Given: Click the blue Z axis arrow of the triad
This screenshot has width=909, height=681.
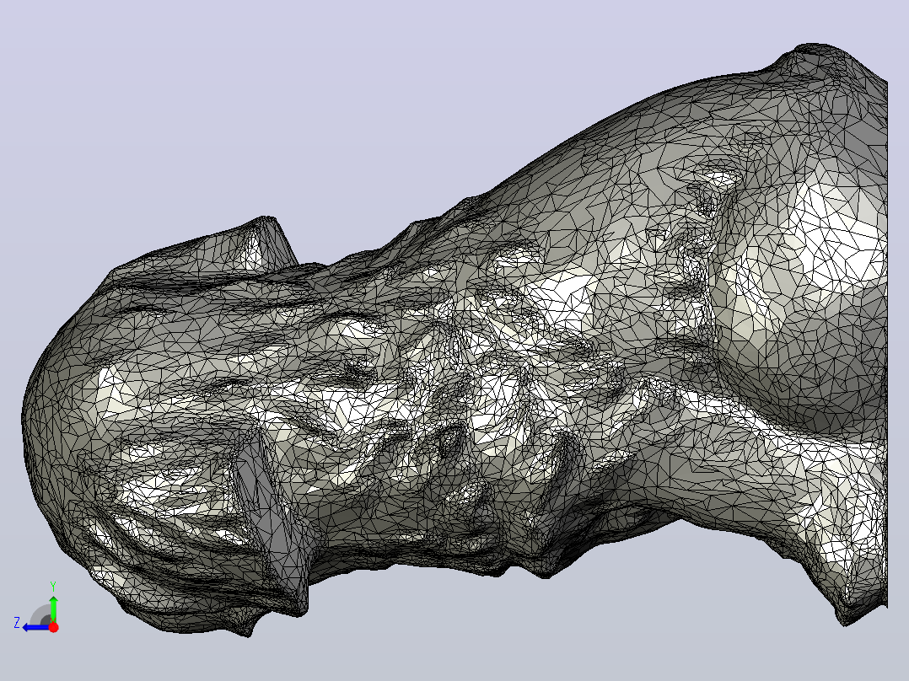Looking at the screenshot, I should click(35, 628).
